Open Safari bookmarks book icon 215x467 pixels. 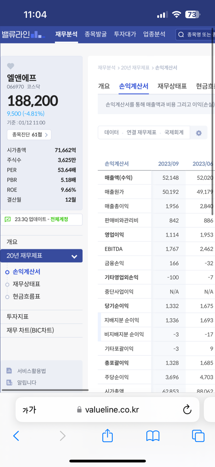tap(153, 436)
